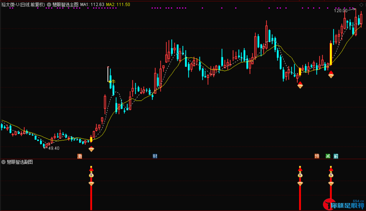Click the 120.00 high price label

341,11
